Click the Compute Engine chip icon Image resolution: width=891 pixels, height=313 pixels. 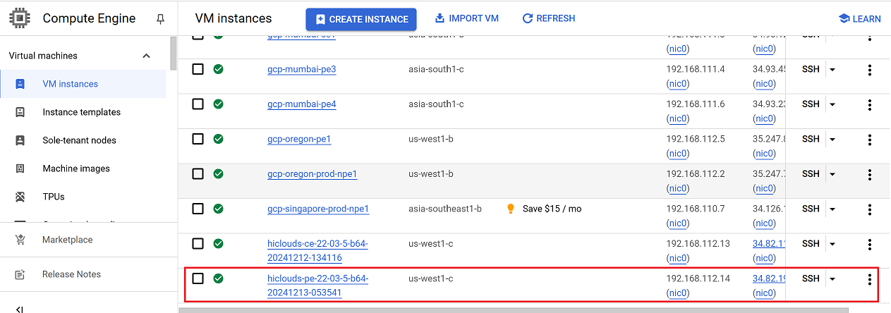pyautogui.click(x=20, y=18)
